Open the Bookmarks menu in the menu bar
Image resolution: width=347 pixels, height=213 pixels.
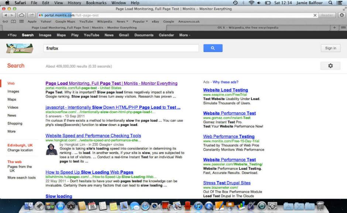[x=96, y=3]
